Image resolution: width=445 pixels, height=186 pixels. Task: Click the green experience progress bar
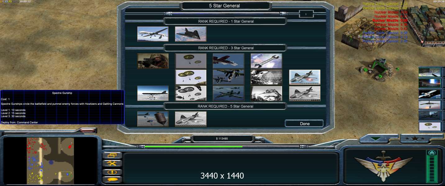coord(222,147)
